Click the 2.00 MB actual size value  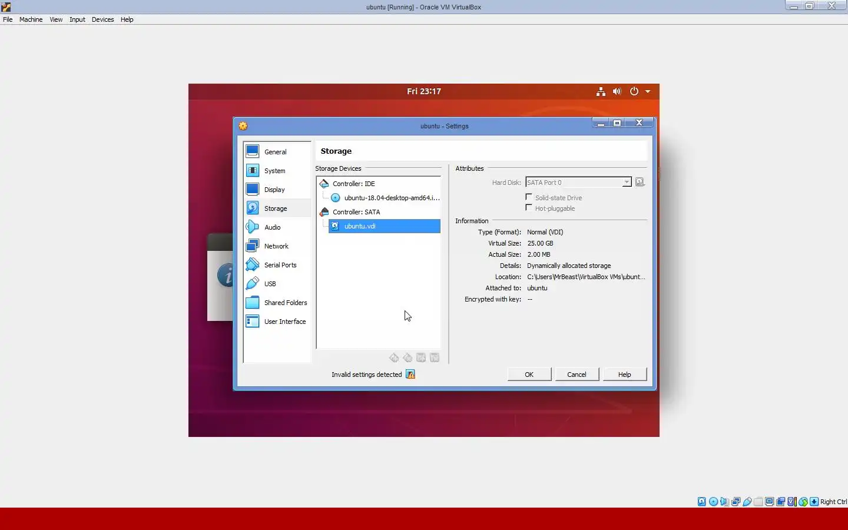click(x=538, y=254)
